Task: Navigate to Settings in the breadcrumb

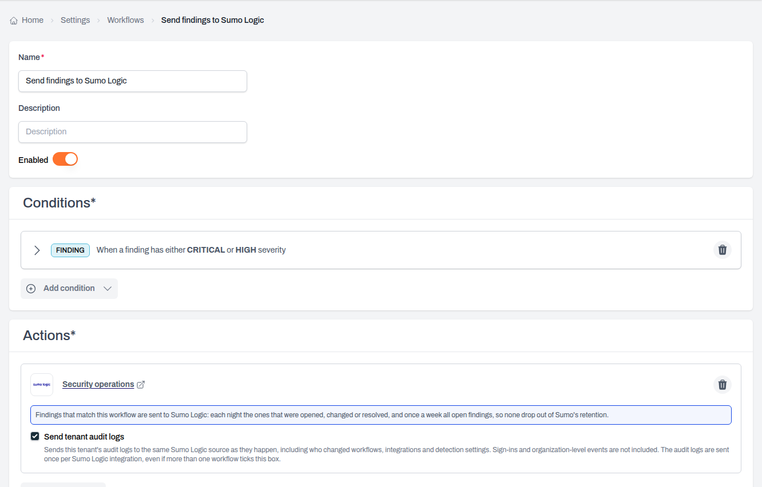Action: 76,20
